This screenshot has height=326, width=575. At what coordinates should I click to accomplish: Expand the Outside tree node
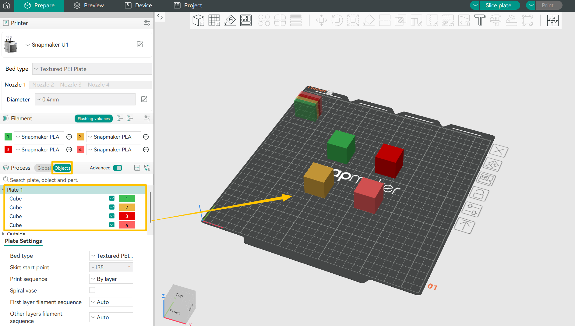point(3,234)
